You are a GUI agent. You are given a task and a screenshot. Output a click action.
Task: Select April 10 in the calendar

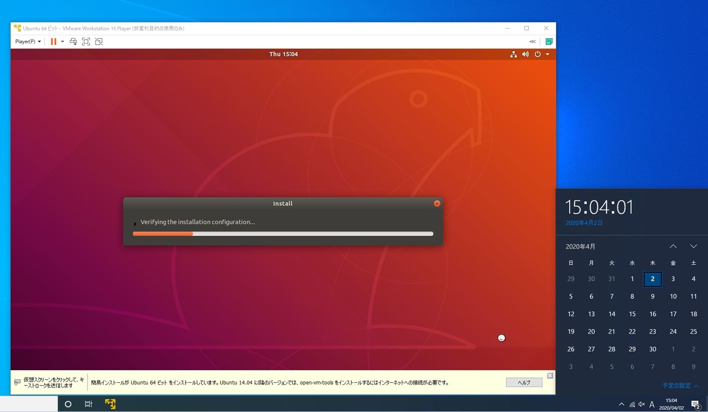pos(673,296)
